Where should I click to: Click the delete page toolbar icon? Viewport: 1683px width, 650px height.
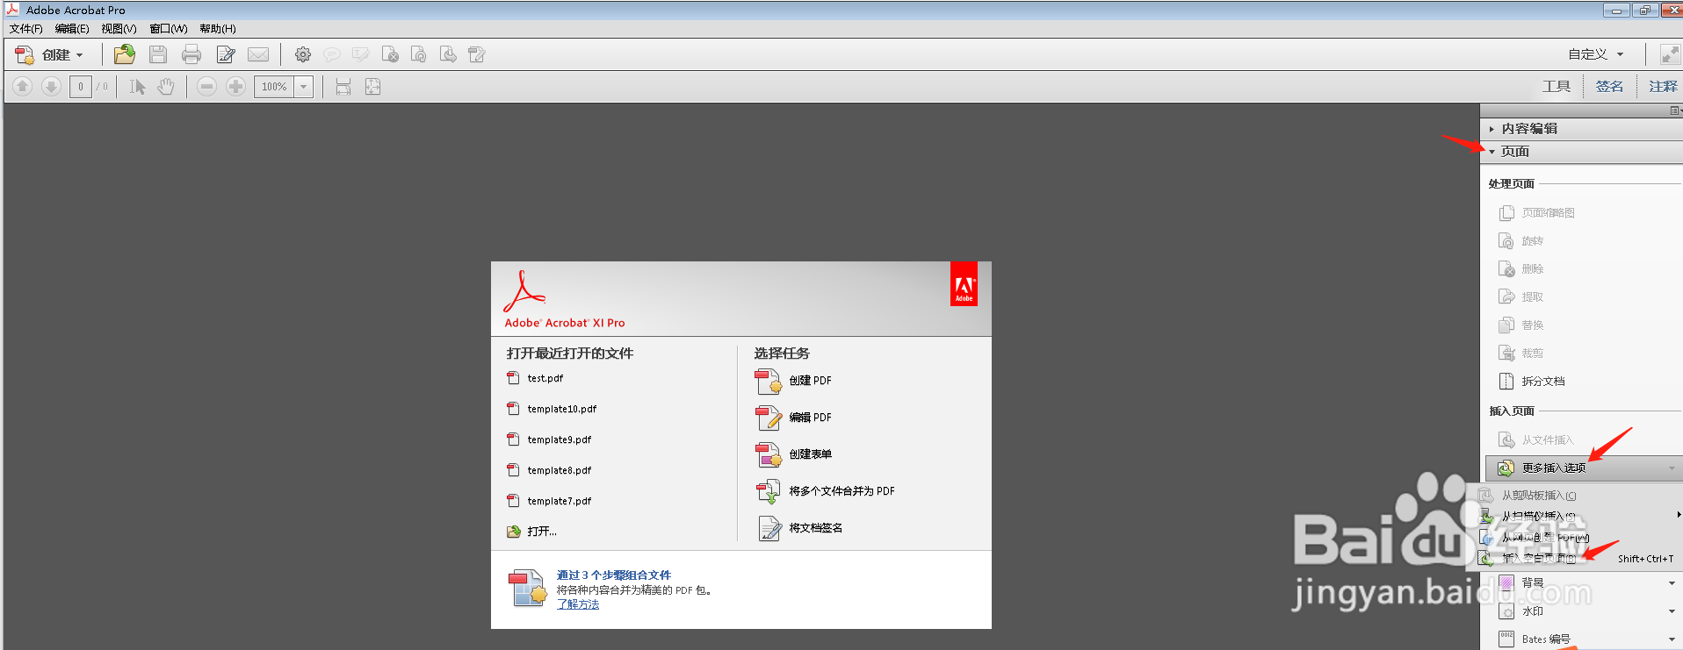[390, 54]
